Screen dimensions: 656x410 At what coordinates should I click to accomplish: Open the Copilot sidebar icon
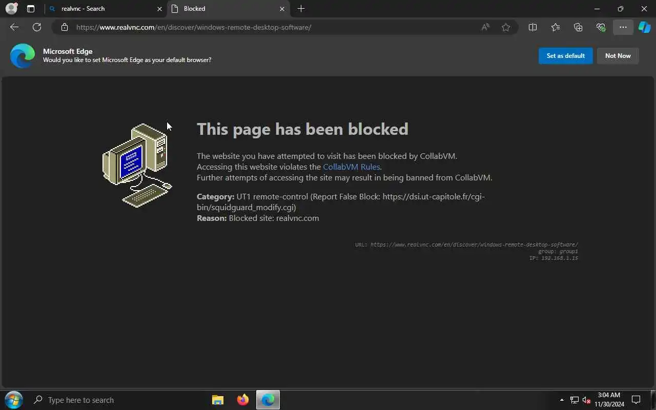pos(644,27)
